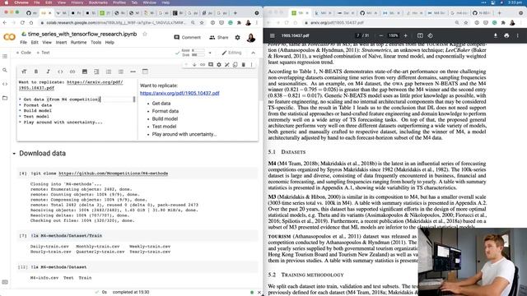This screenshot has width=527, height=296.
Task: Apply bold formatting in text cell
Action: coord(36,72)
